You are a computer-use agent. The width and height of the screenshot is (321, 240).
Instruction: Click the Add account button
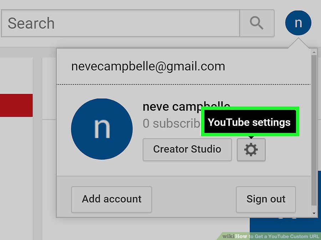tap(112, 199)
